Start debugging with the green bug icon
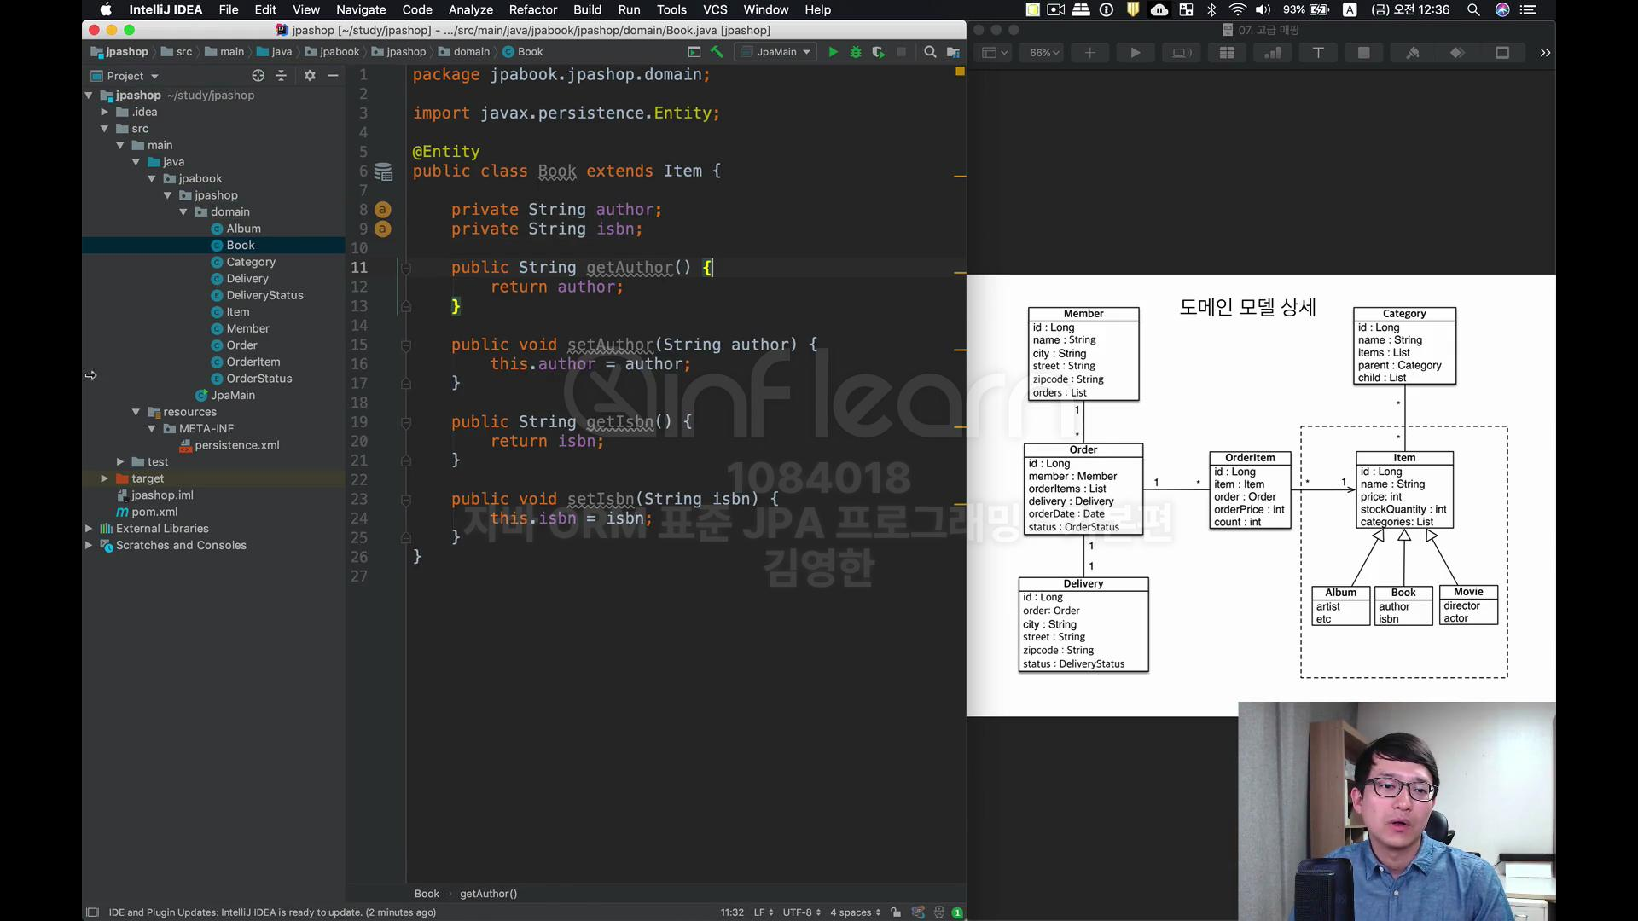1638x921 pixels. (855, 52)
